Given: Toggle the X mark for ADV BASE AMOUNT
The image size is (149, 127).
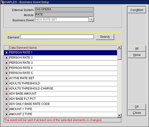Looking at the screenshot, I should [x=7, y=94].
